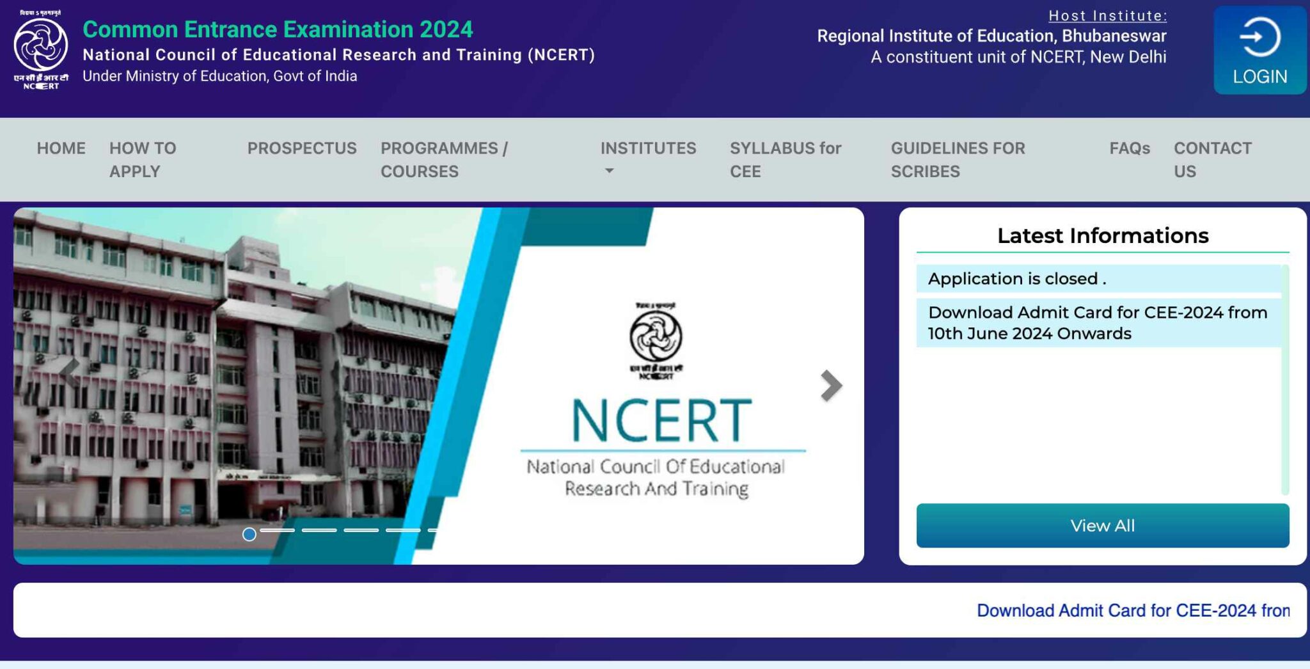The height and width of the screenshot is (669, 1310).
Task: Click 'A constituent unit of NCERT, New Delhi'
Action: [1018, 57]
